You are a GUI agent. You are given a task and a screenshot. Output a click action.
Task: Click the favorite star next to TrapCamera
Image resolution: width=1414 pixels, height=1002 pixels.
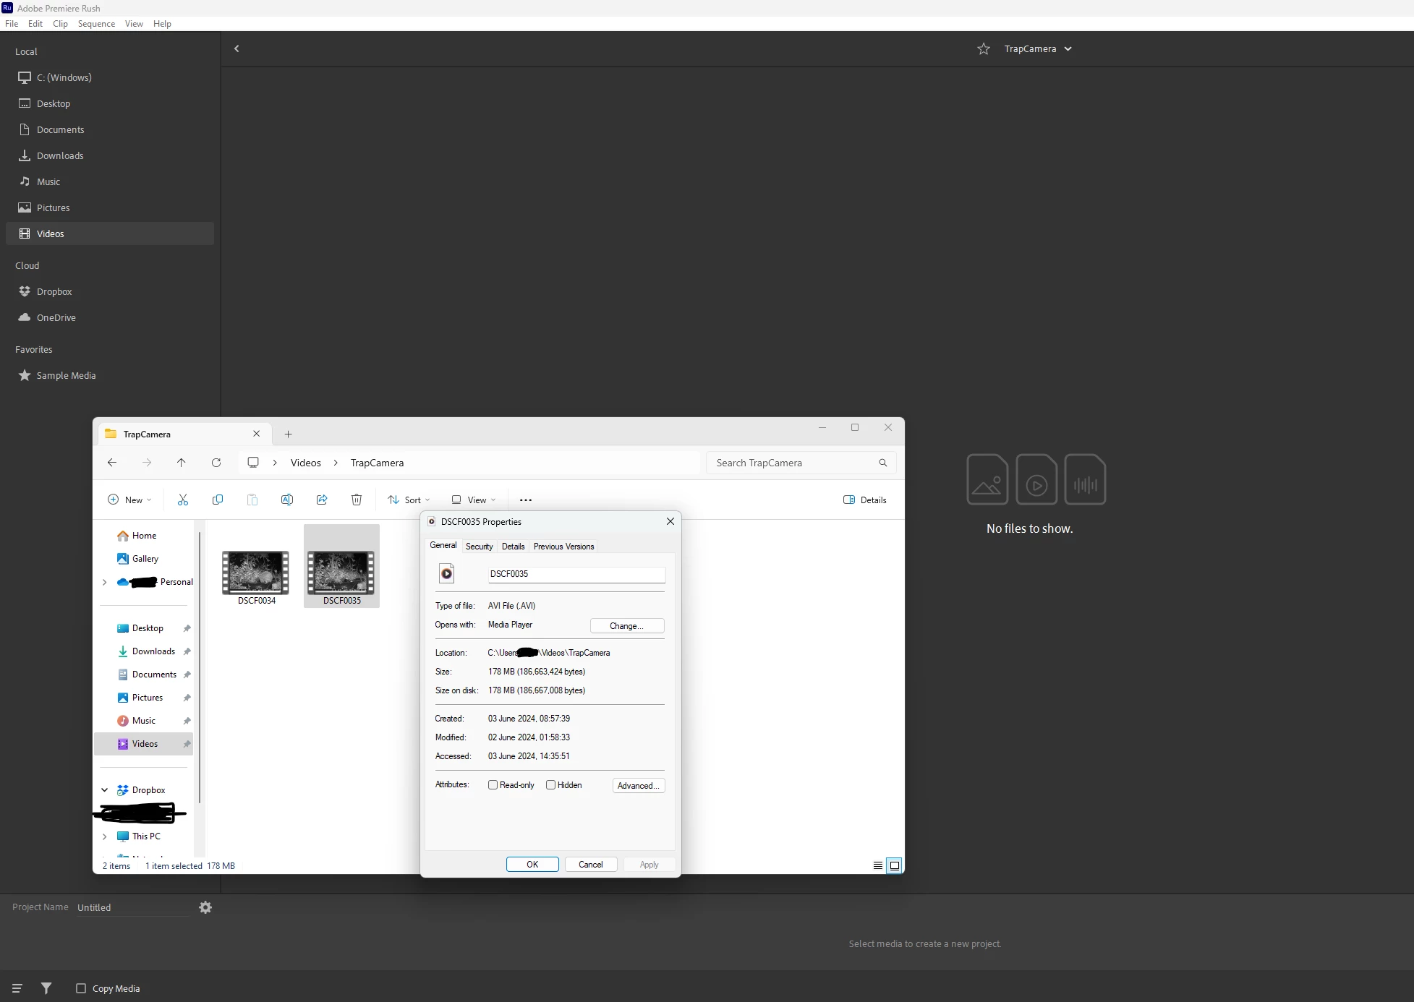pos(984,49)
